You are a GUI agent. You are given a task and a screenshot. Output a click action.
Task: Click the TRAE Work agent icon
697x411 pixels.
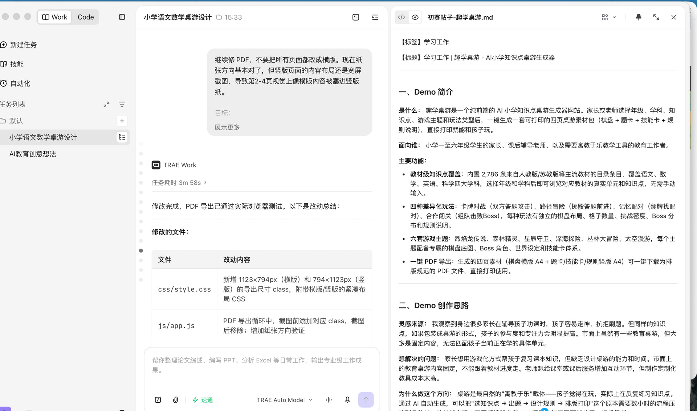click(x=156, y=165)
